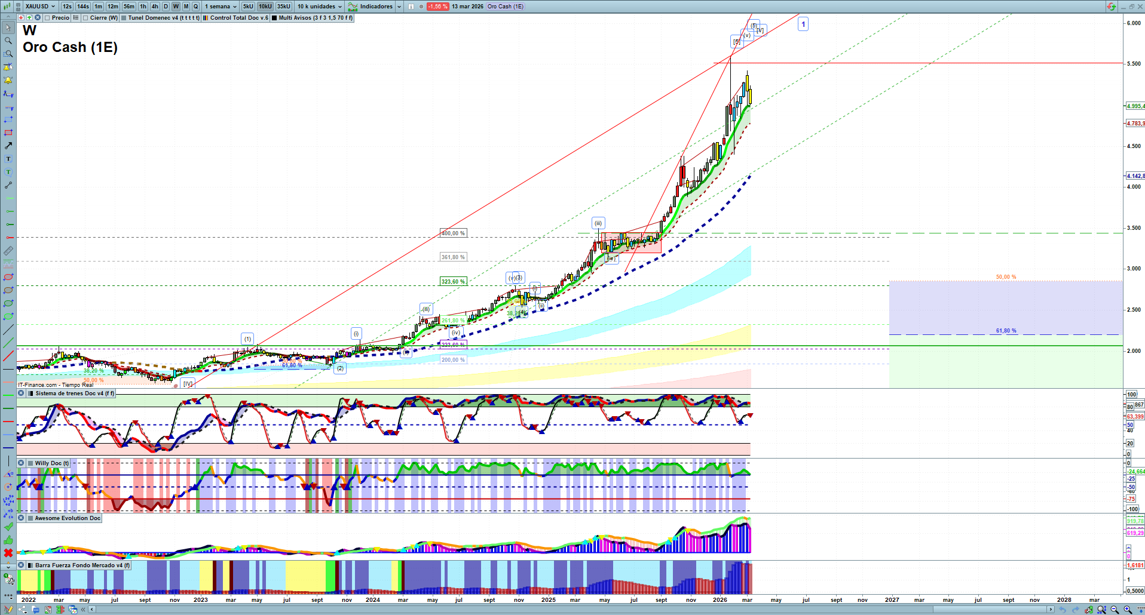Click the horizontal timeline scrollbar thumb
1145x615 pixels.
tap(990, 610)
